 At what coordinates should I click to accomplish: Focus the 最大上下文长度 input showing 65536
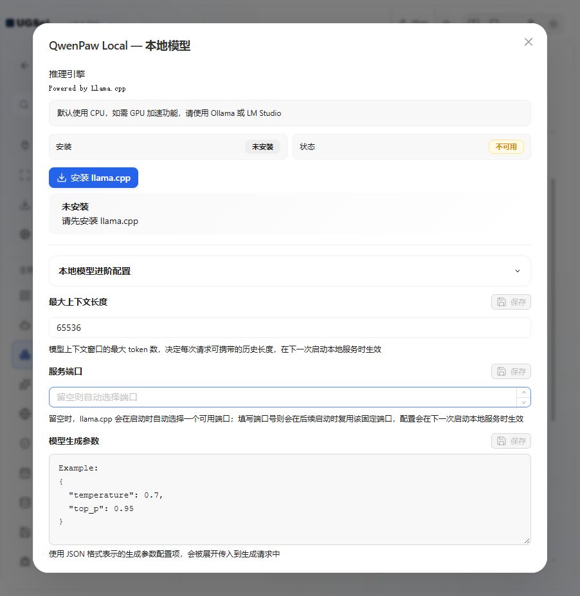(x=290, y=328)
